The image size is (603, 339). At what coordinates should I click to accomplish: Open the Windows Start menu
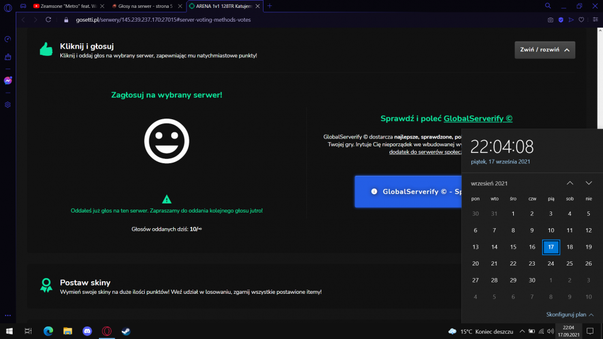(x=9, y=331)
